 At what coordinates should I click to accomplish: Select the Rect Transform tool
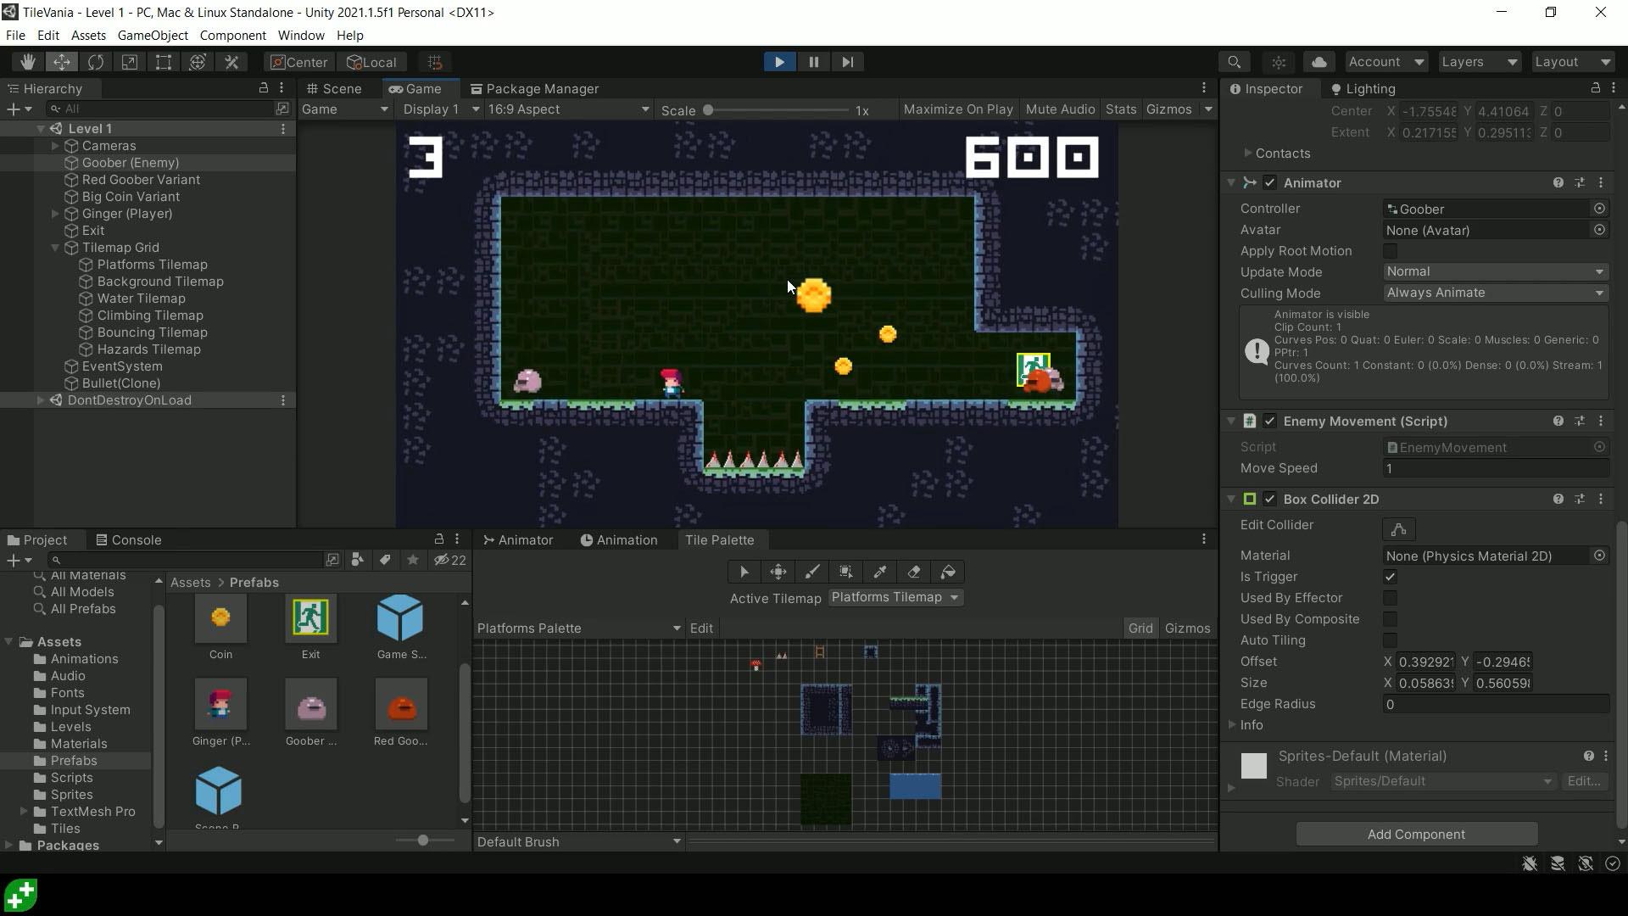click(x=164, y=61)
